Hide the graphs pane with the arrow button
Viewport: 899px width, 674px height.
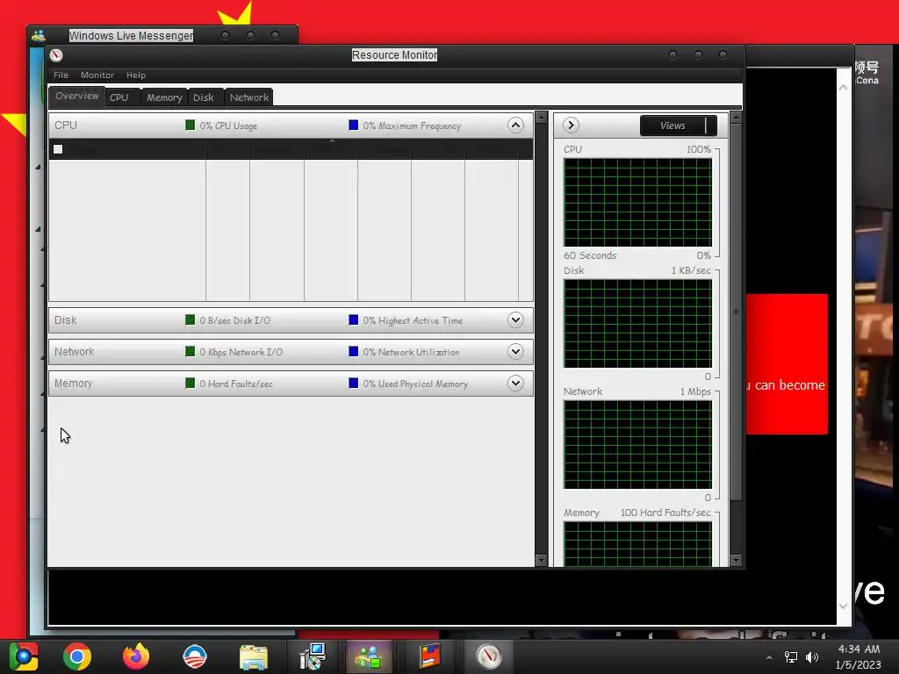coord(571,125)
